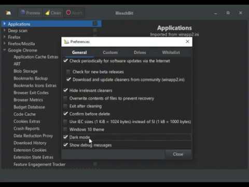Open the Drives tab
Viewport: 249px width, 187px height.
140,52
